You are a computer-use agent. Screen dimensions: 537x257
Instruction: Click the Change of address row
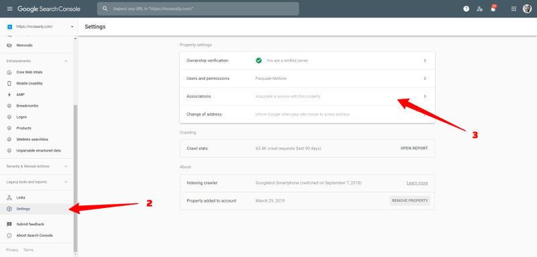(307, 114)
